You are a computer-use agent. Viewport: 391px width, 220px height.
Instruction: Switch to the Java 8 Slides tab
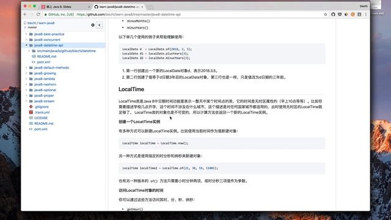coord(65,7)
